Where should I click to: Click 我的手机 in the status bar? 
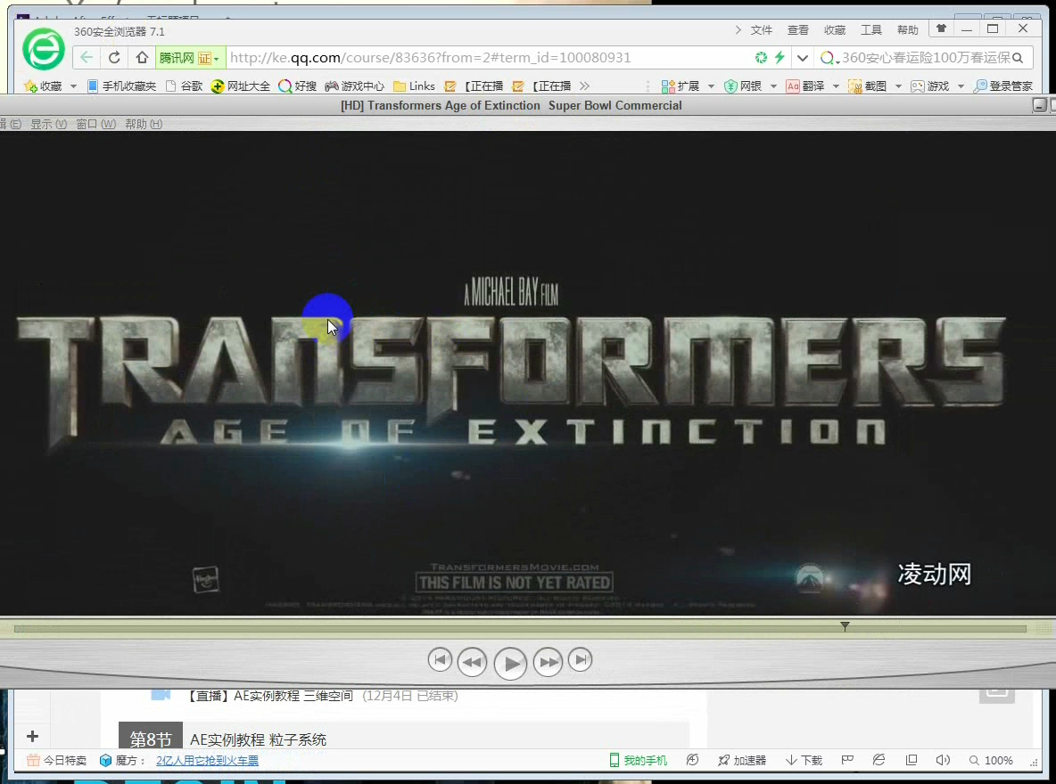point(638,761)
